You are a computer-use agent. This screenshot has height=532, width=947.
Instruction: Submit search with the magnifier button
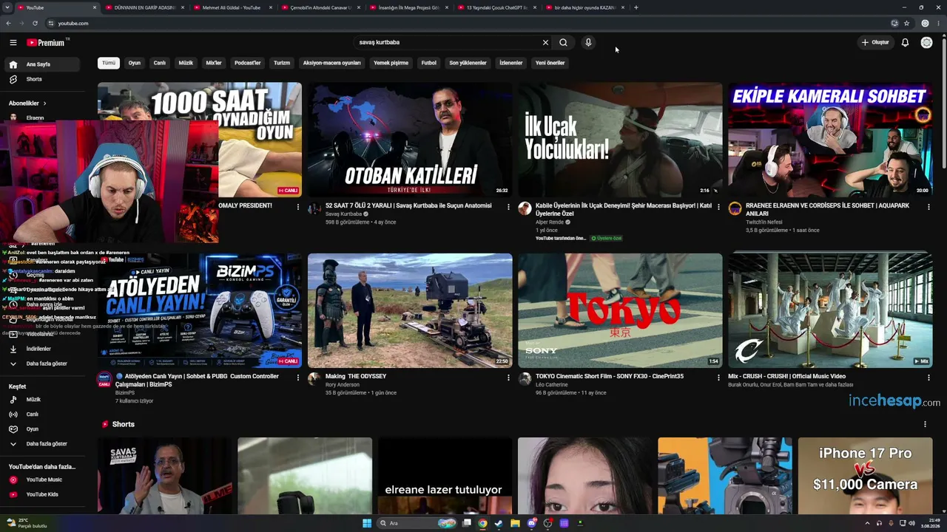pyautogui.click(x=563, y=43)
